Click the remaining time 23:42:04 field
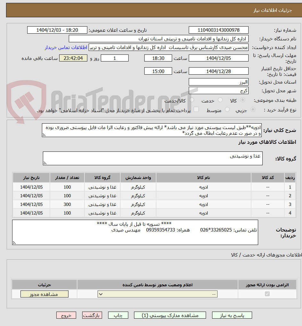 [73, 58]
